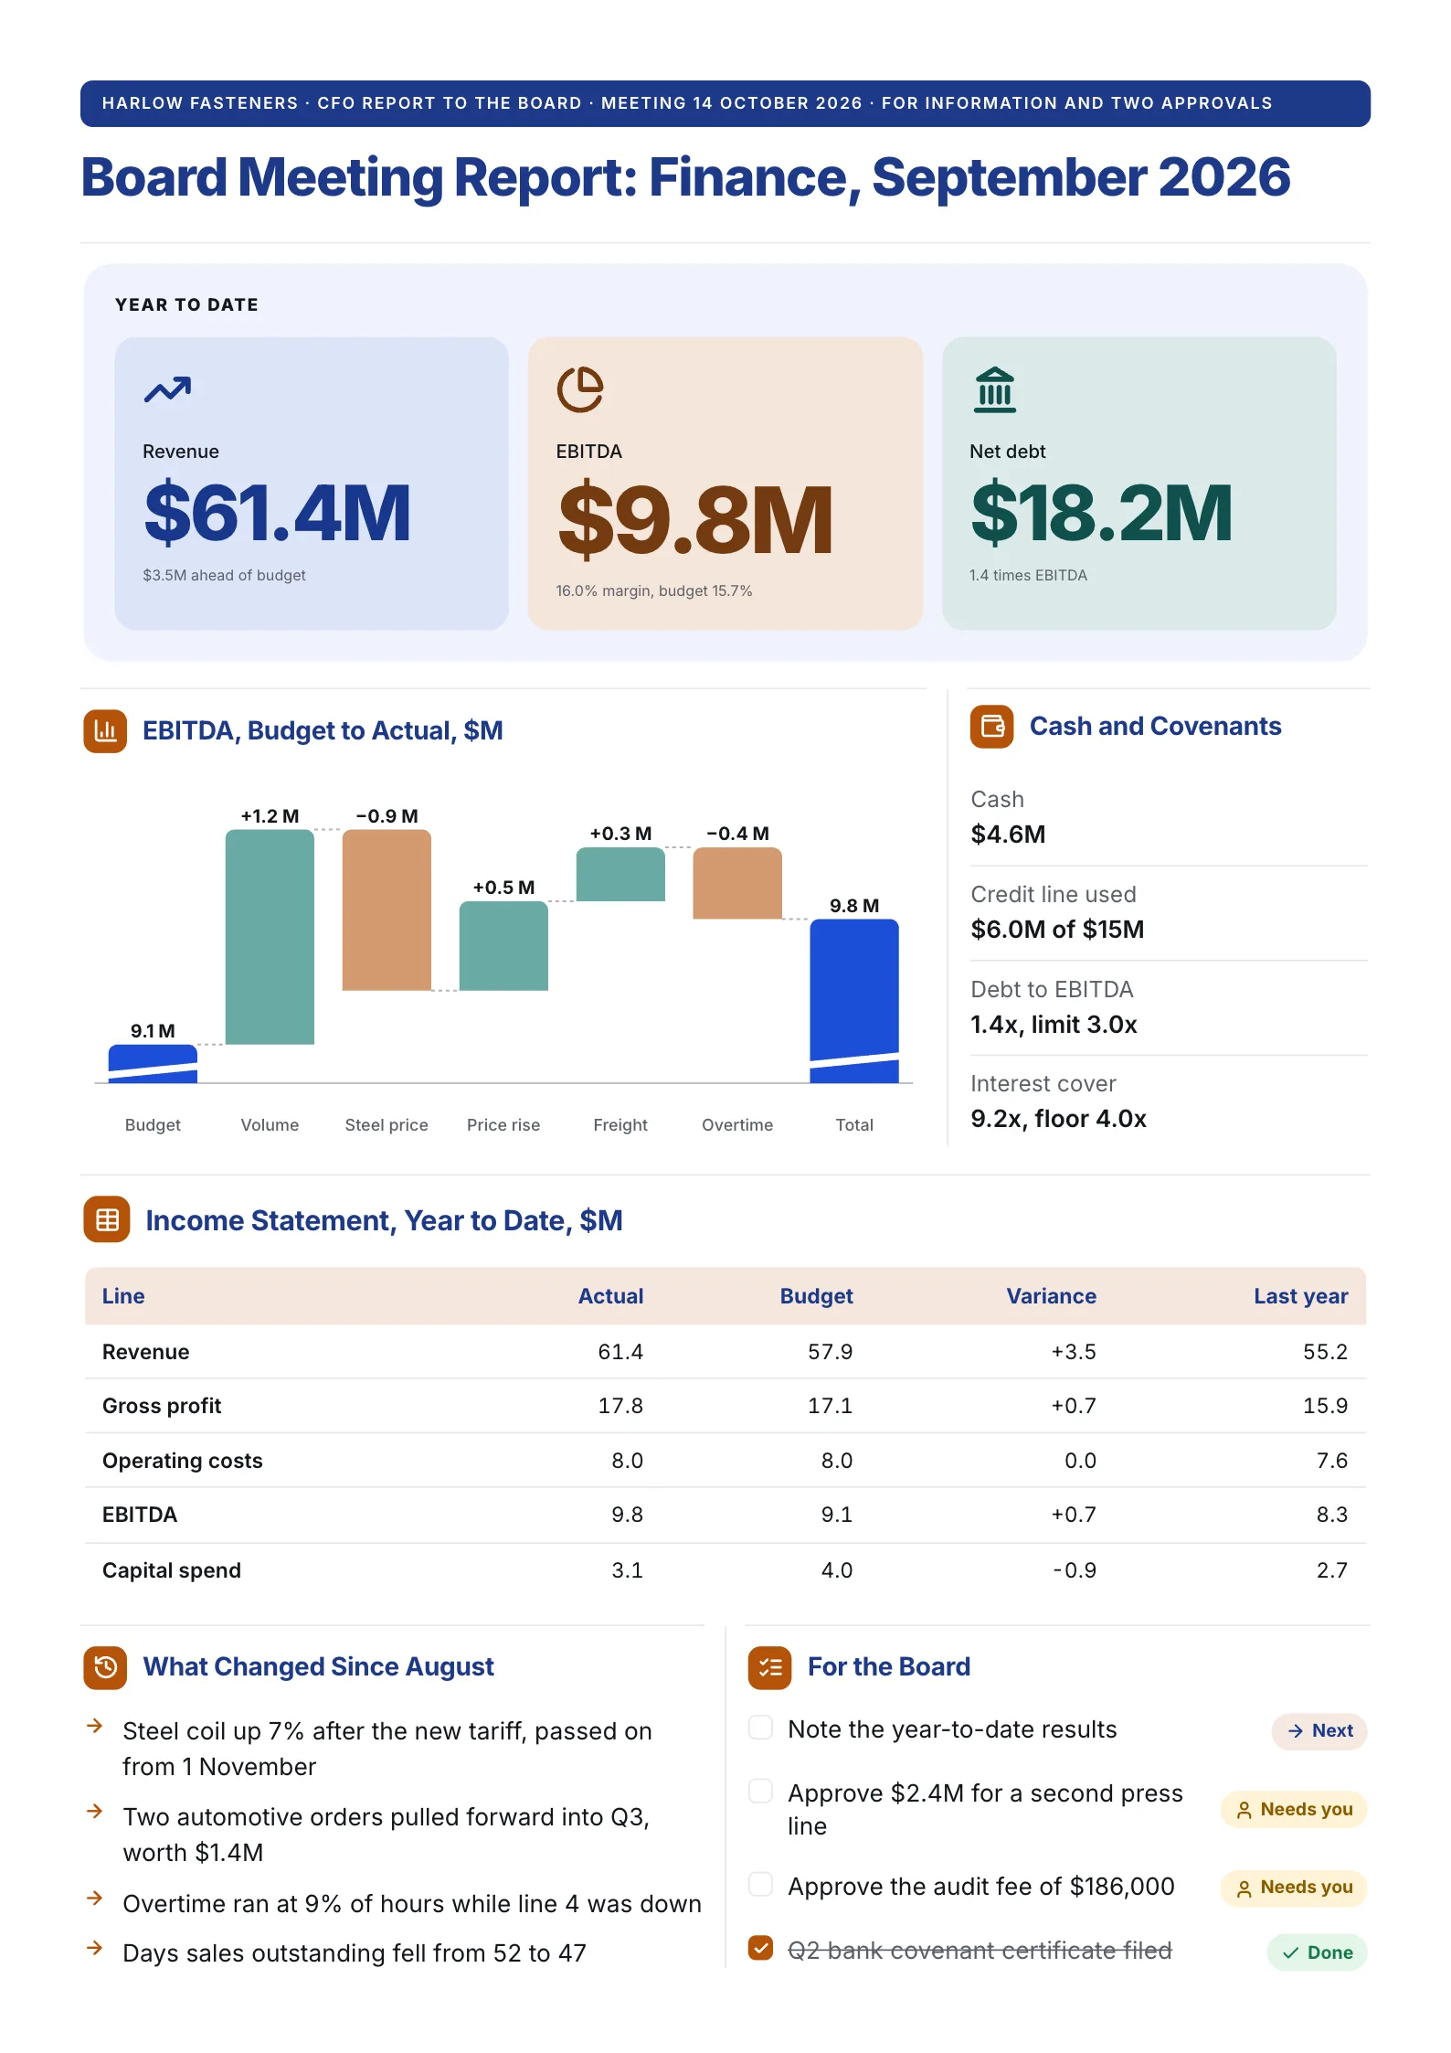The height and width of the screenshot is (2053, 1451).
Task: Click the $18.2M net debt figure
Action: coord(1102,513)
